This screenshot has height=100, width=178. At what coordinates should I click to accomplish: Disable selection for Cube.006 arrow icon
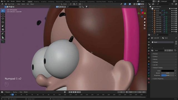pyautogui.click(x=172, y=27)
